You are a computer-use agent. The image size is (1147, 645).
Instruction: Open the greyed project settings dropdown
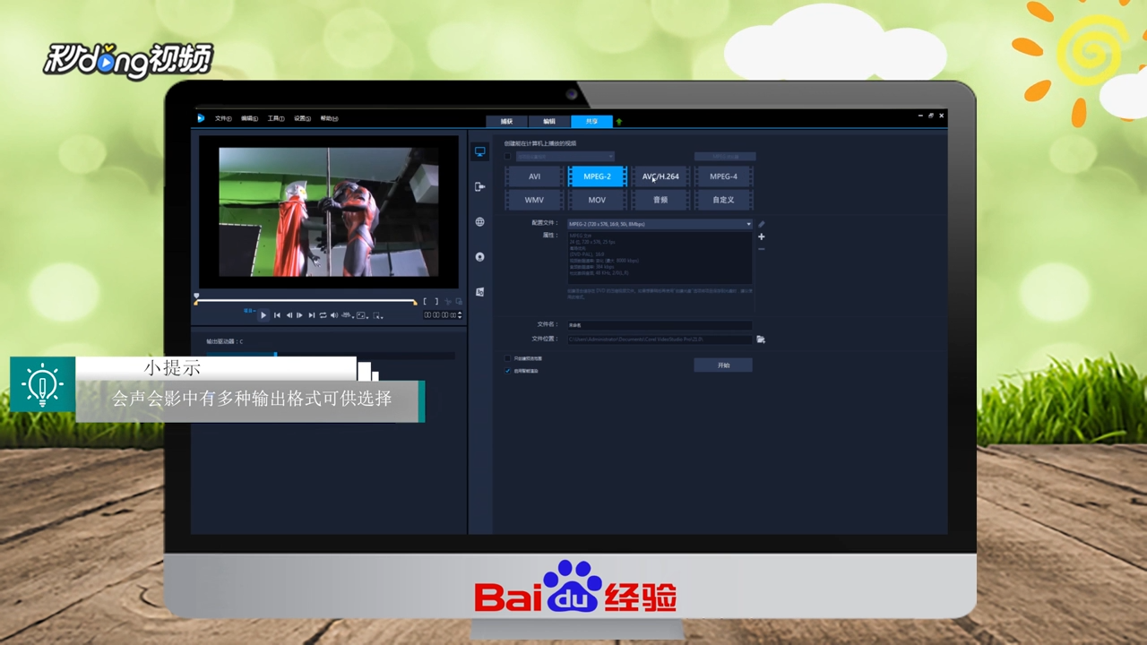pyautogui.click(x=565, y=156)
